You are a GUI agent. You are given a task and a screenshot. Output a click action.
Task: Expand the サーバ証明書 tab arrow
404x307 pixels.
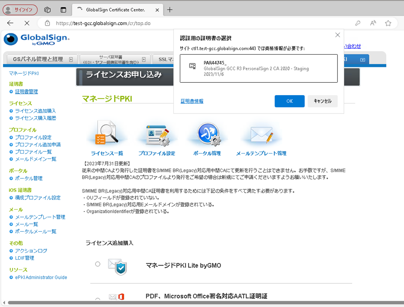point(144,60)
